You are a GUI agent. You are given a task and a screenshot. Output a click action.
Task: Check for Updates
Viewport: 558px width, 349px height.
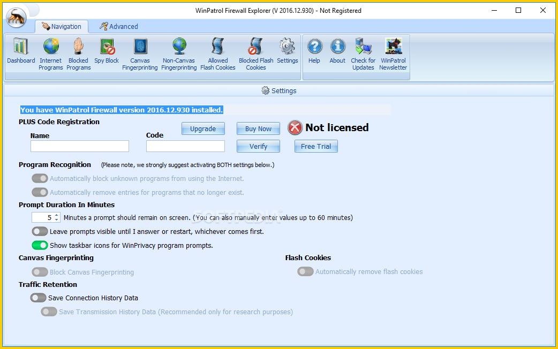[363, 54]
